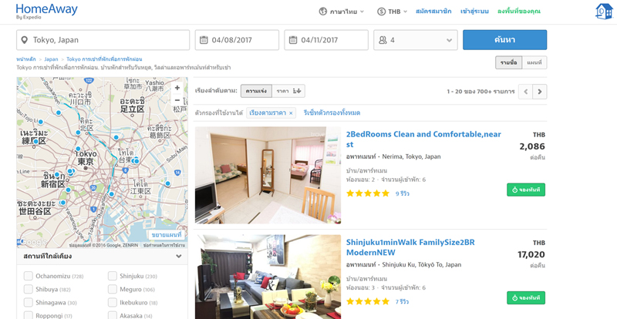Enable the Meguro location filter
The width and height of the screenshot is (617, 319).
113,290
